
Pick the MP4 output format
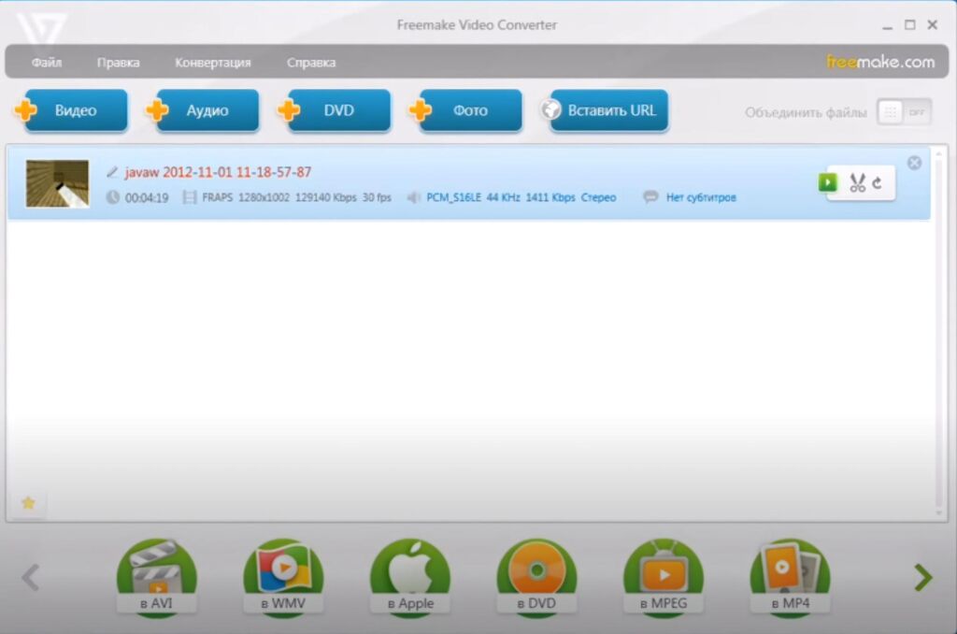pos(790,577)
